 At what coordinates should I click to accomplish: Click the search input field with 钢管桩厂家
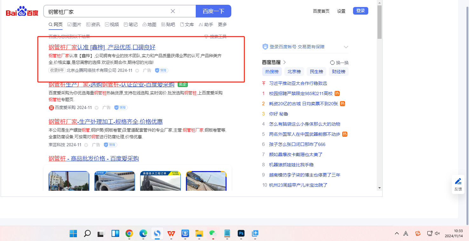tap(108, 11)
